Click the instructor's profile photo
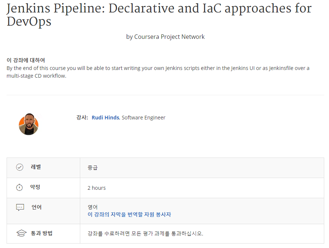Viewport: 329px width, 248px height. pyautogui.click(x=29, y=124)
